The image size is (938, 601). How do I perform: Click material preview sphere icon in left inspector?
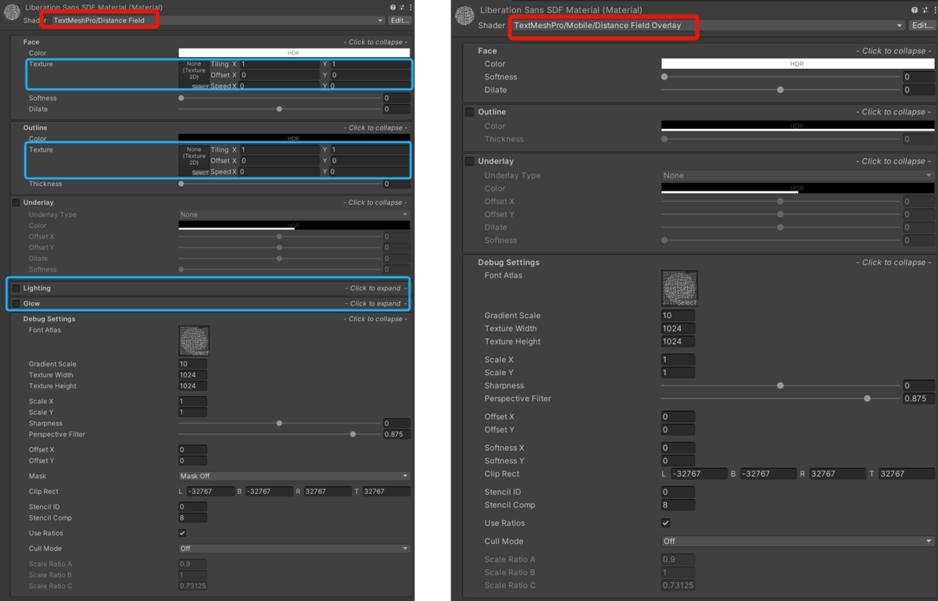coord(12,13)
